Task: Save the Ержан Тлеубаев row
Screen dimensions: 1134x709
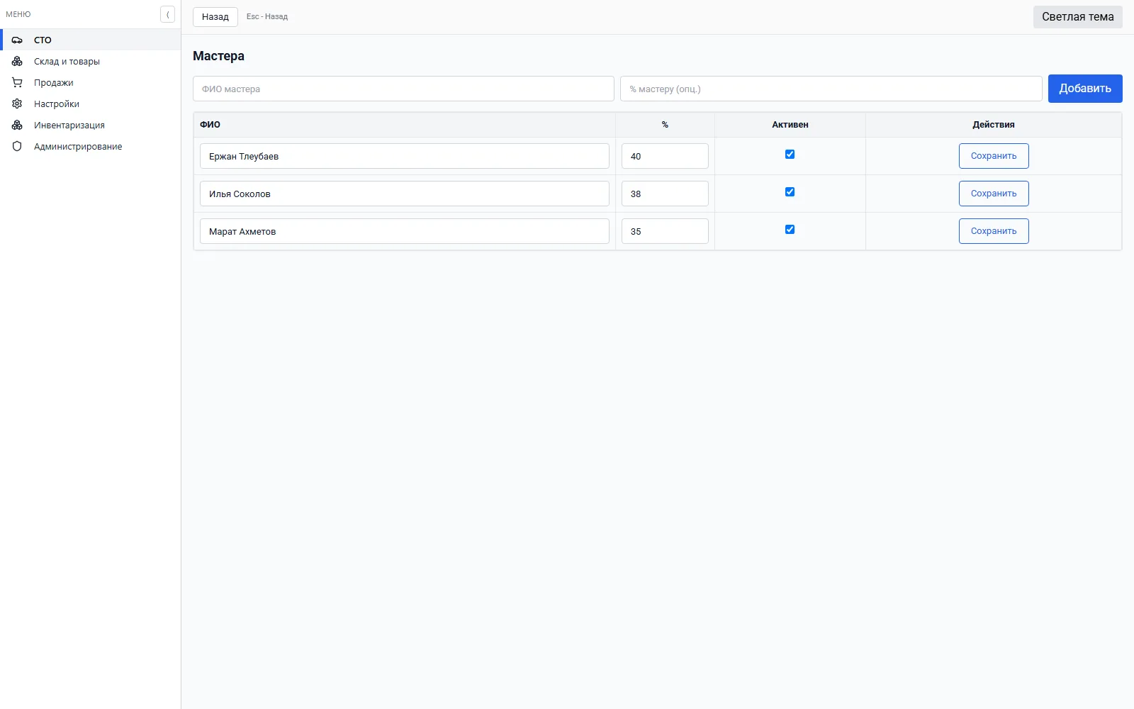Action: [x=994, y=156]
